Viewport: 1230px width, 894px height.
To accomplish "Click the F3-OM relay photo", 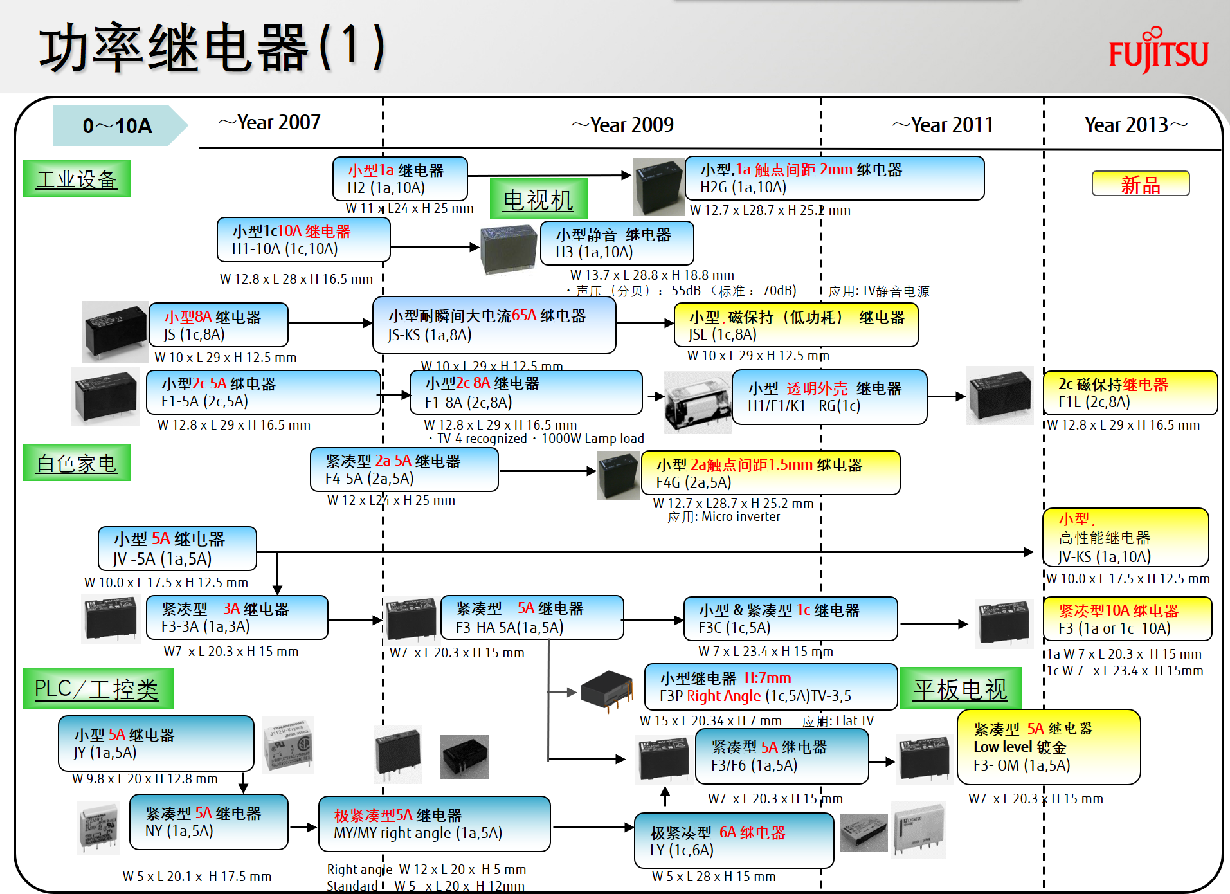I will (x=924, y=760).
